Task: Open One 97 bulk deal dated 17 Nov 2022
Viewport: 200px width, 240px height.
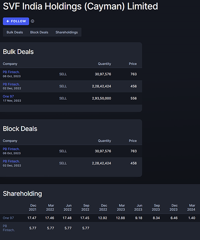Action: pos(8,96)
